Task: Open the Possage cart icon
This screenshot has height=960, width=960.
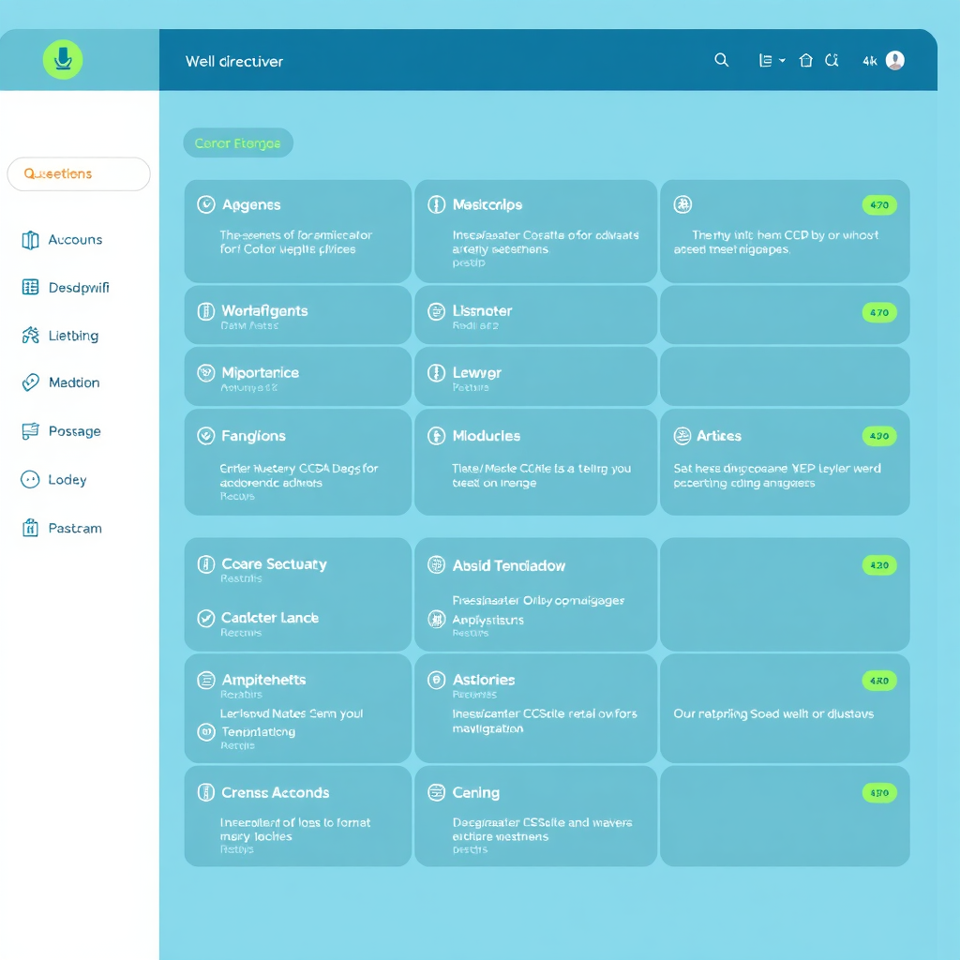Action: pos(27,430)
